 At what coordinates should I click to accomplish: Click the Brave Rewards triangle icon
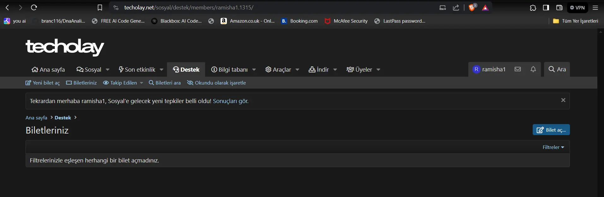coord(485,8)
